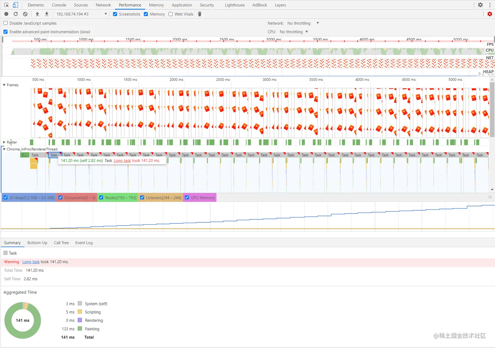Open the Sources tab
Image resolution: width=495 pixels, height=348 pixels.
point(81,5)
